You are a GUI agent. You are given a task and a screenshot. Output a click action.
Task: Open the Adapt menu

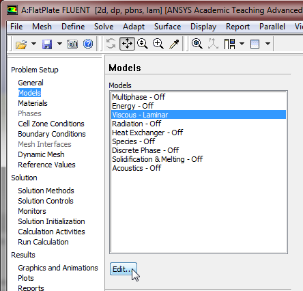134,27
